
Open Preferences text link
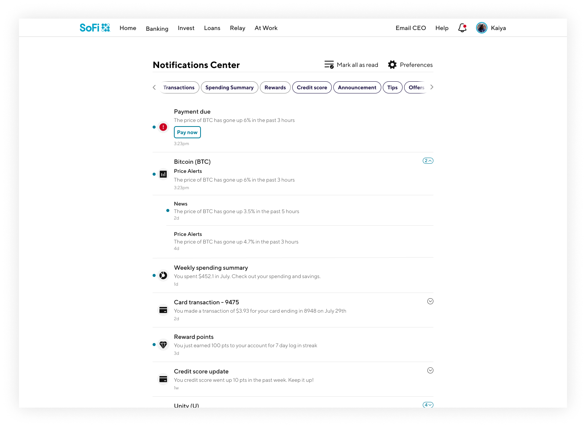(x=416, y=65)
